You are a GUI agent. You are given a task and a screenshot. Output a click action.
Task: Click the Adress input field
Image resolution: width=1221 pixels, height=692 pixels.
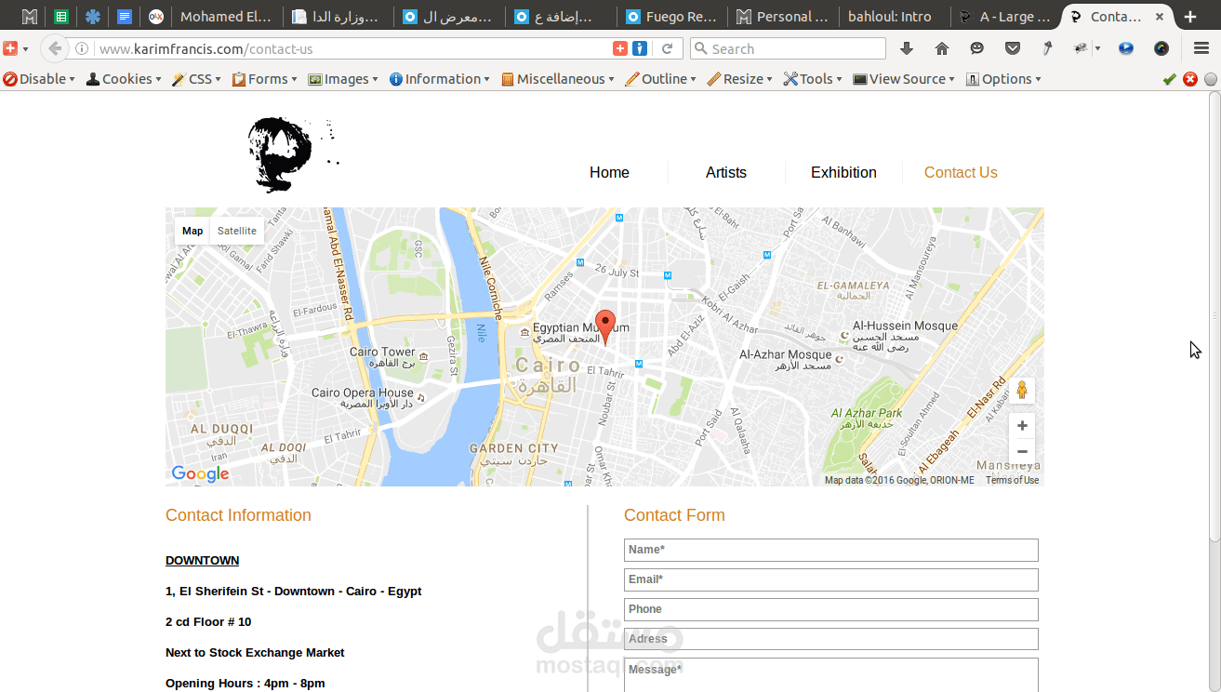830,639
